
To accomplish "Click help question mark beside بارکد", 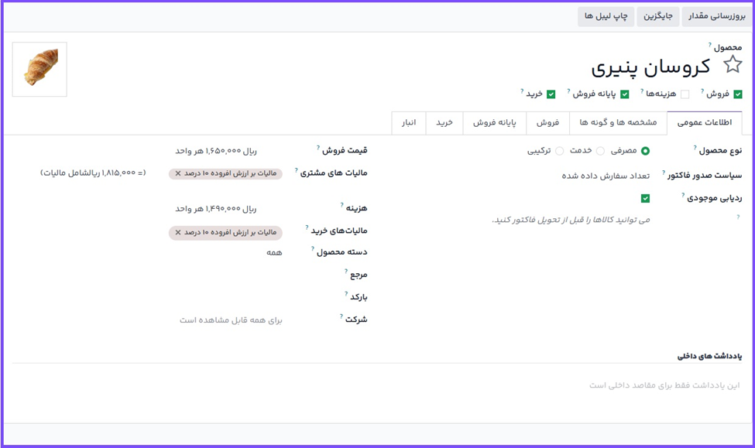I will (x=346, y=293).
